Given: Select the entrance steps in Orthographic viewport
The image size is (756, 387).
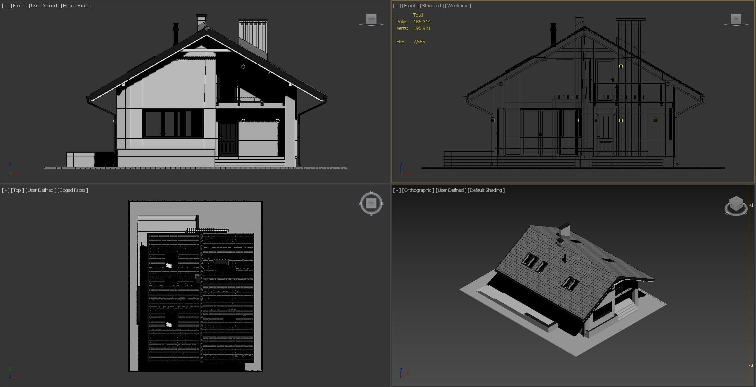Looking at the screenshot, I should (628, 310).
